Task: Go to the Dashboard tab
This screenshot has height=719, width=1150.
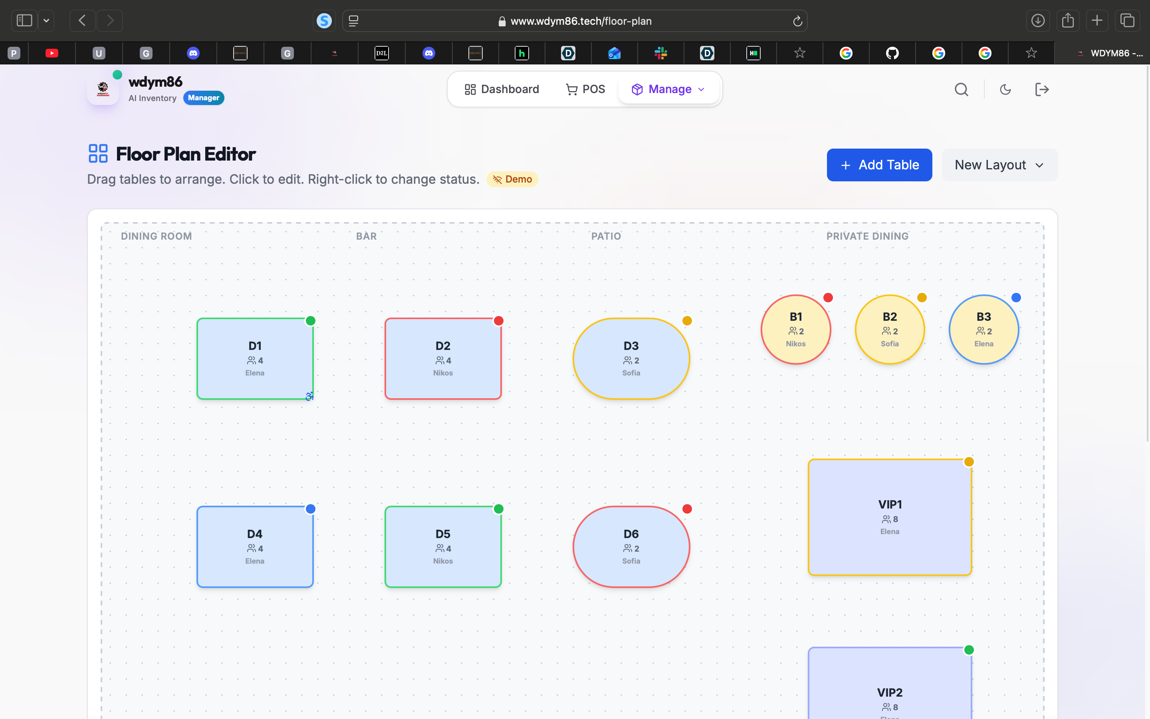Action: [x=502, y=89]
